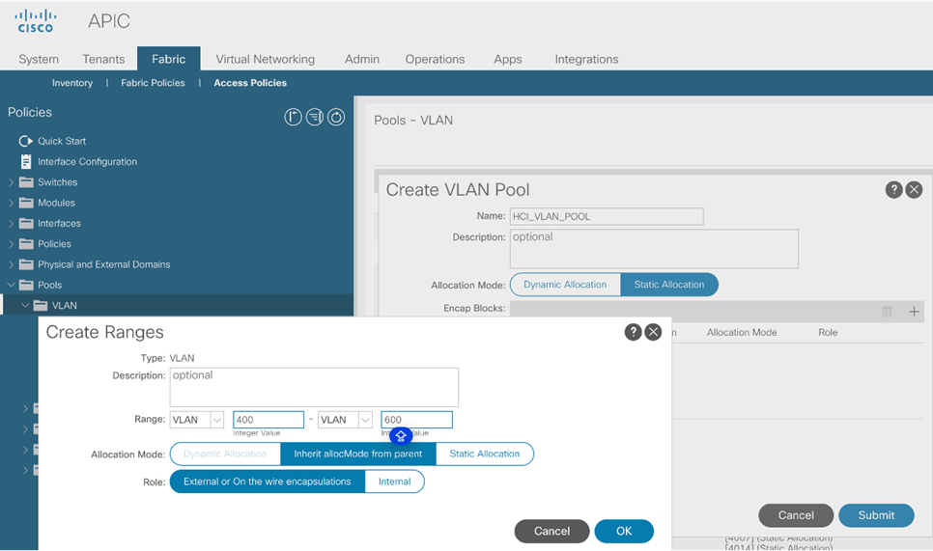Click OK in Create Ranges
The height and width of the screenshot is (551, 933).
click(624, 532)
